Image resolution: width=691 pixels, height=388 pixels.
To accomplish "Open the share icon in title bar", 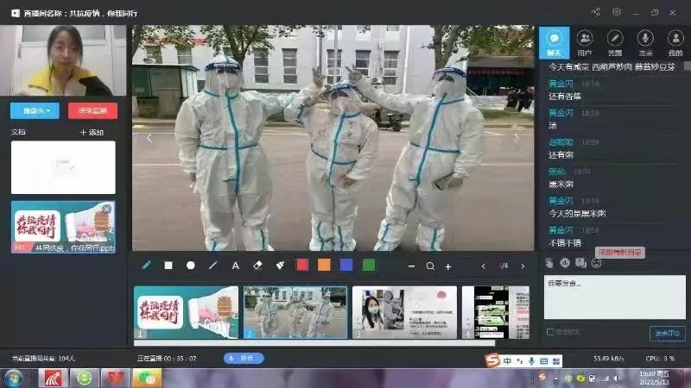I will [596, 12].
